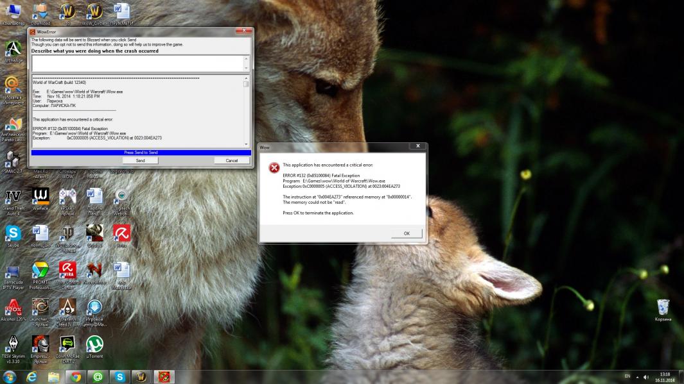Click the Send button in WowError

point(140,161)
